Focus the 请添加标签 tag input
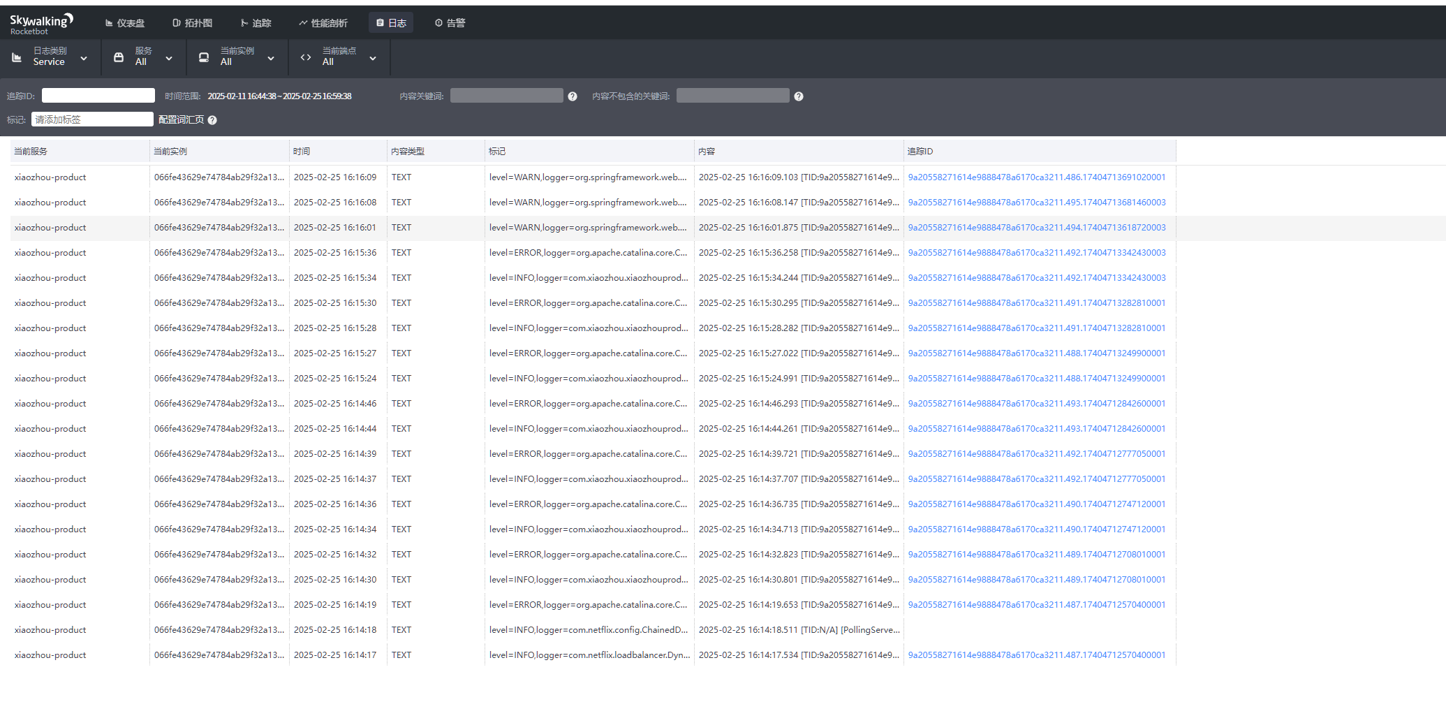The image size is (1446, 709). [x=92, y=119]
